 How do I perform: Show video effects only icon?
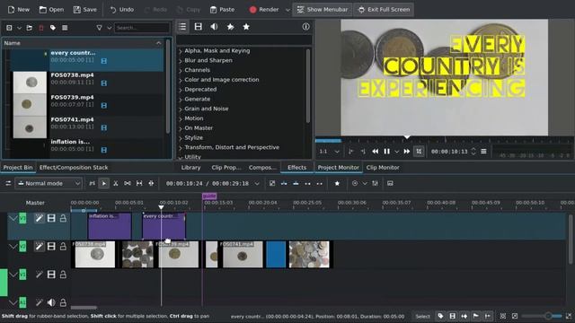(199, 27)
